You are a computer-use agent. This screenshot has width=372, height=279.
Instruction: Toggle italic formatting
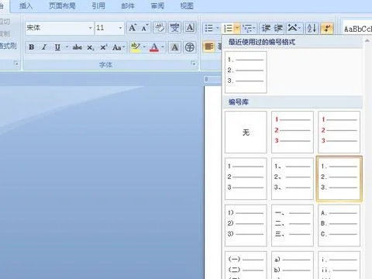click(x=44, y=47)
